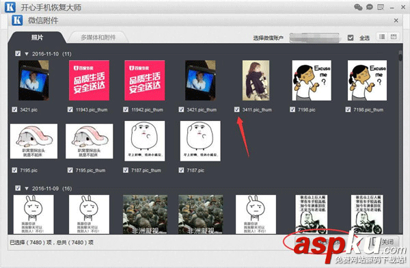This screenshot has width=410, height=268.
Task: Switch to list view icon
Action: coord(382,37)
